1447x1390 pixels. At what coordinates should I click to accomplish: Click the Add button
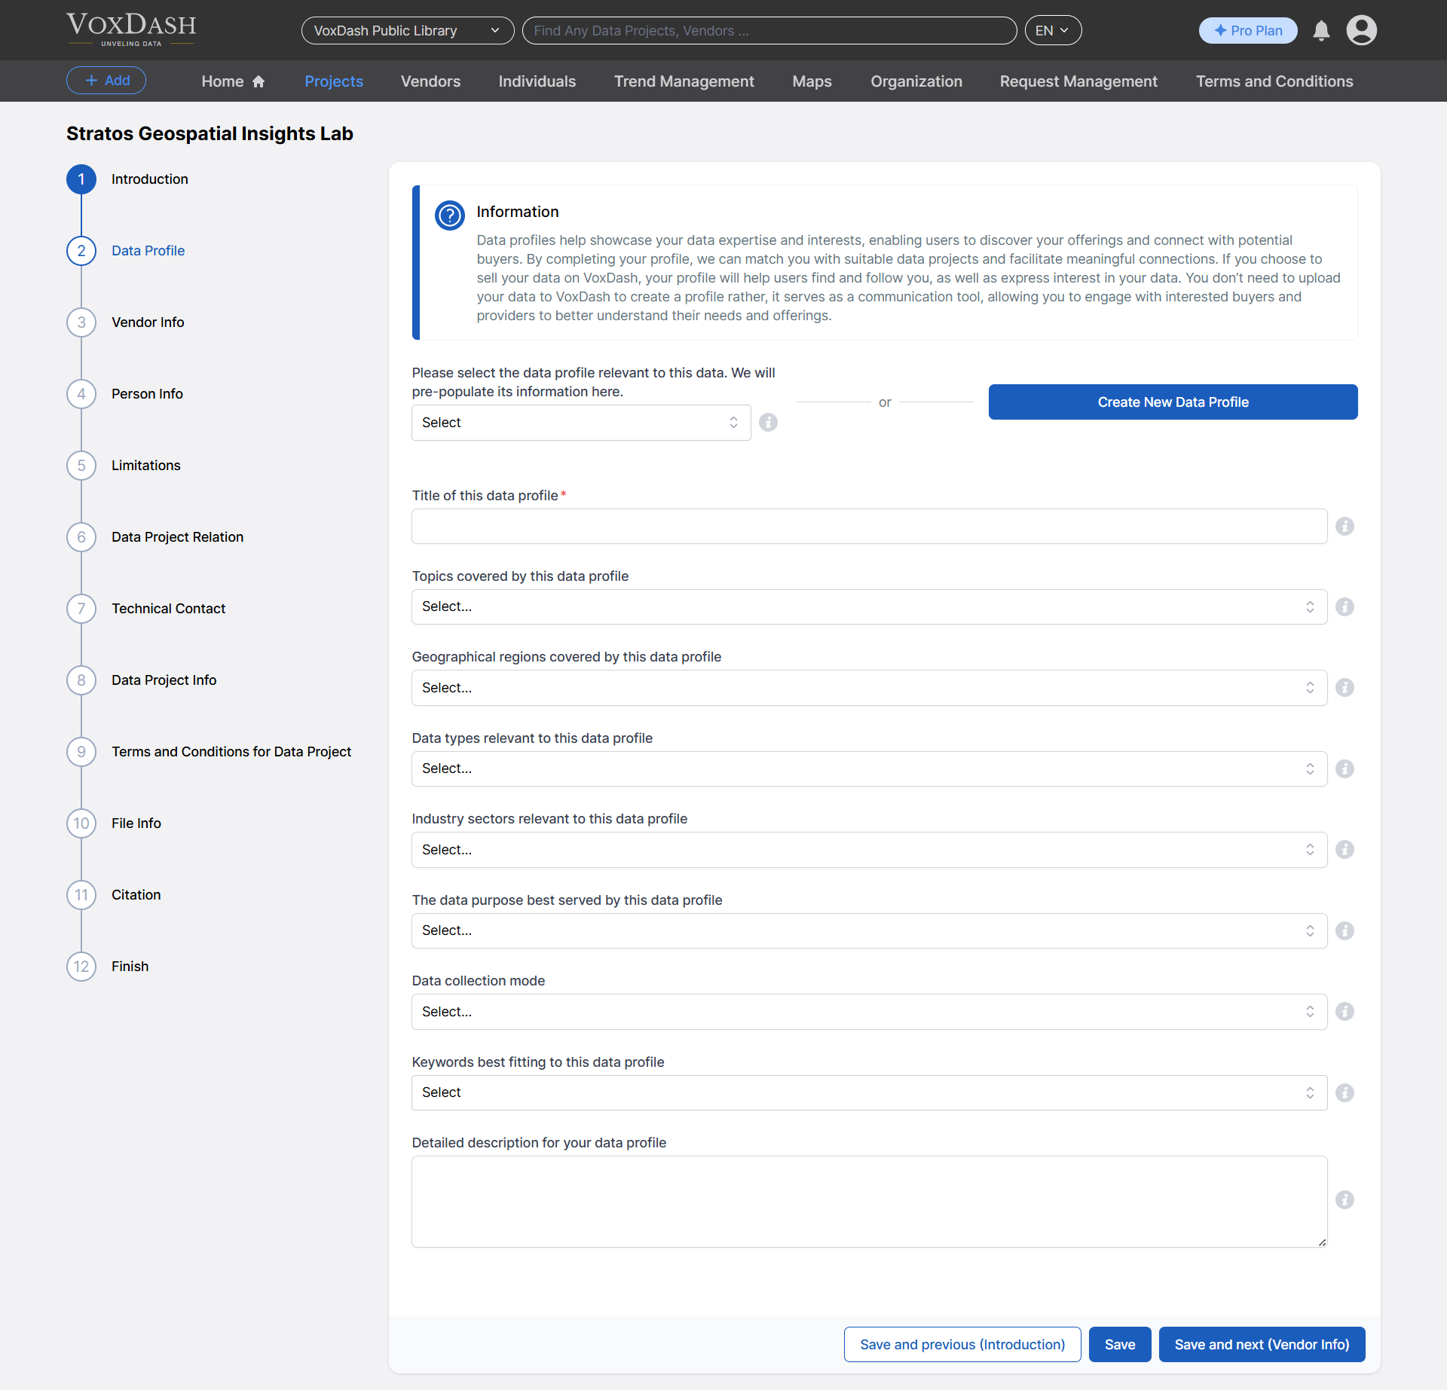[x=106, y=80]
